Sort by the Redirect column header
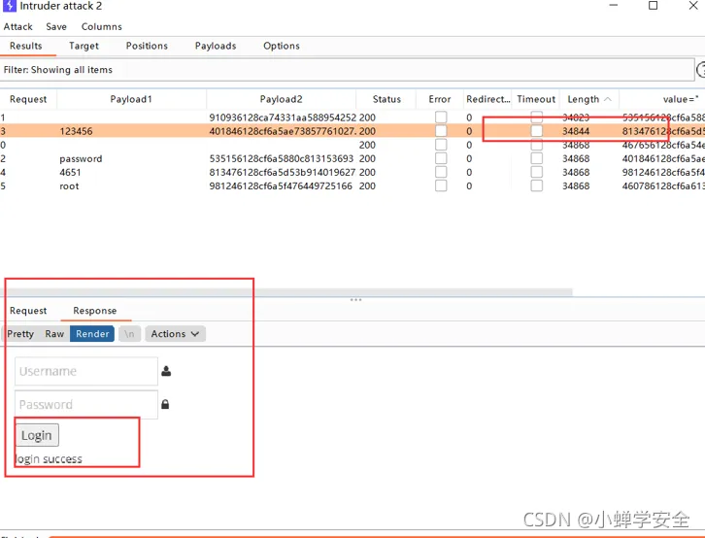The width and height of the screenshot is (705, 538). click(x=488, y=99)
